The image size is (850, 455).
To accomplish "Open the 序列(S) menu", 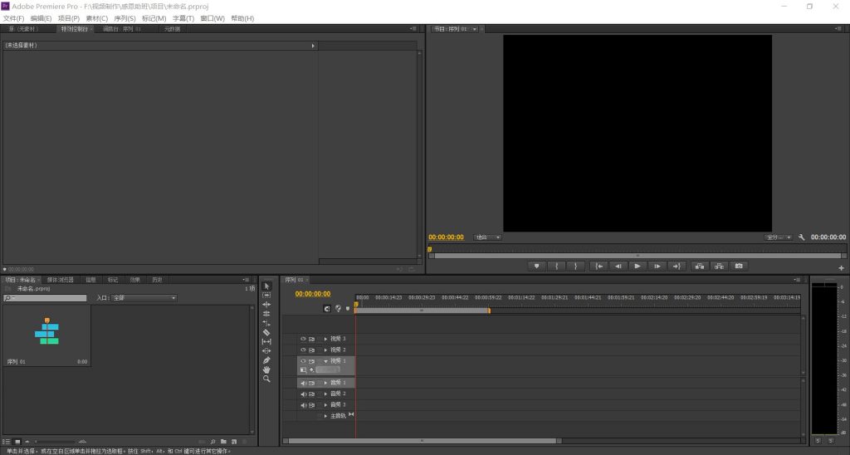I will click(x=125, y=18).
